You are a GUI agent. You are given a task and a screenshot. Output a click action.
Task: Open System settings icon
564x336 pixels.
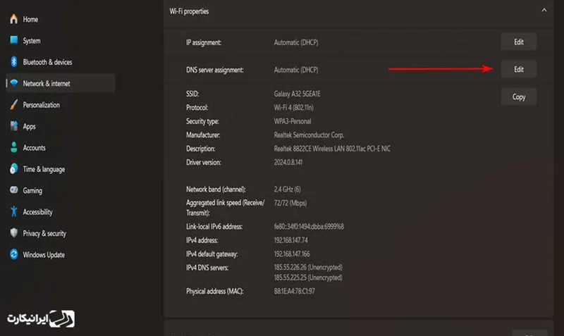point(13,41)
